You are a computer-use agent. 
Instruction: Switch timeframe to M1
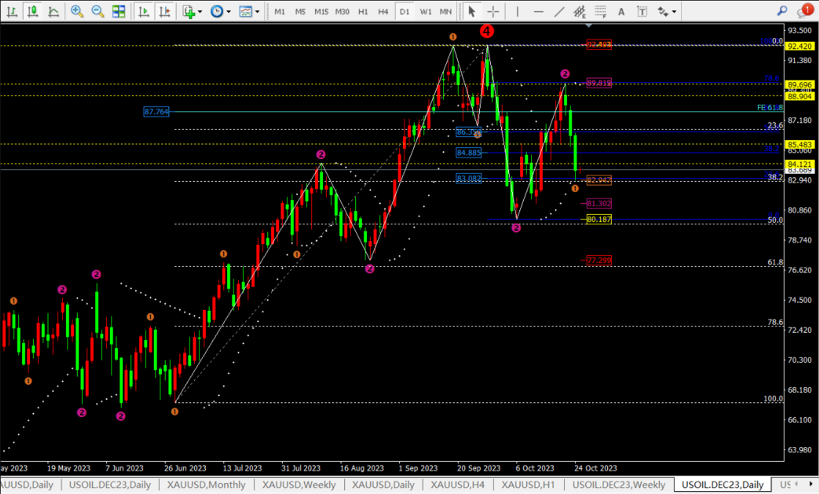point(279,12)
